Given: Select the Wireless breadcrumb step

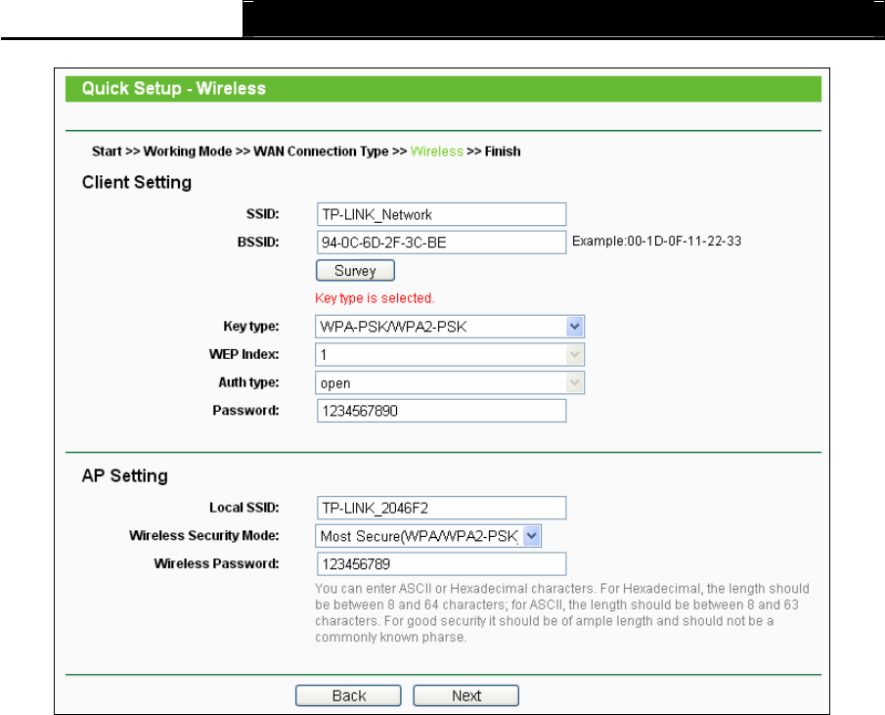Looking at the screenshot, I should [x=437, y=152].
